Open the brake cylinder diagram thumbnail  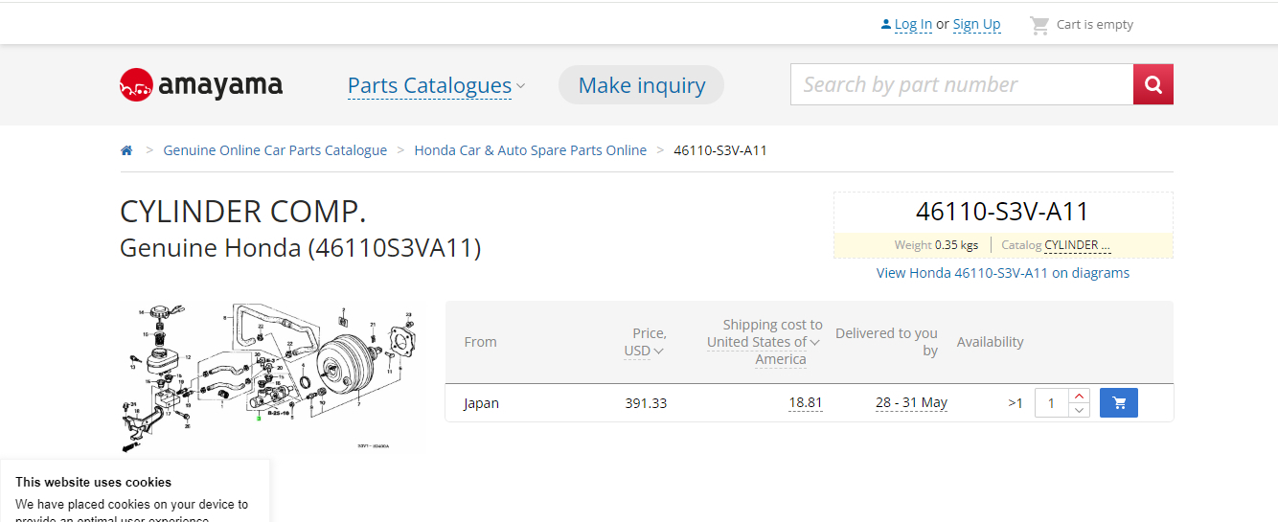272,376
